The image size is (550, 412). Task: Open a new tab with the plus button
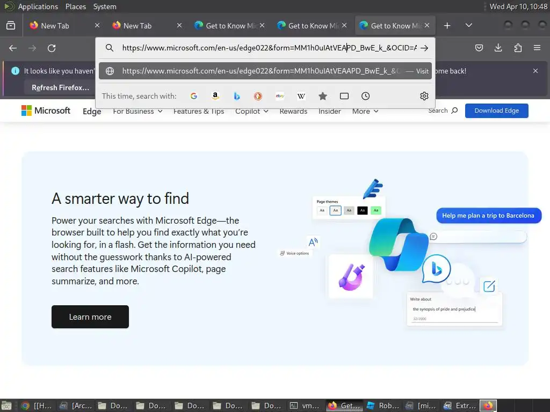(x=447, y=26)
